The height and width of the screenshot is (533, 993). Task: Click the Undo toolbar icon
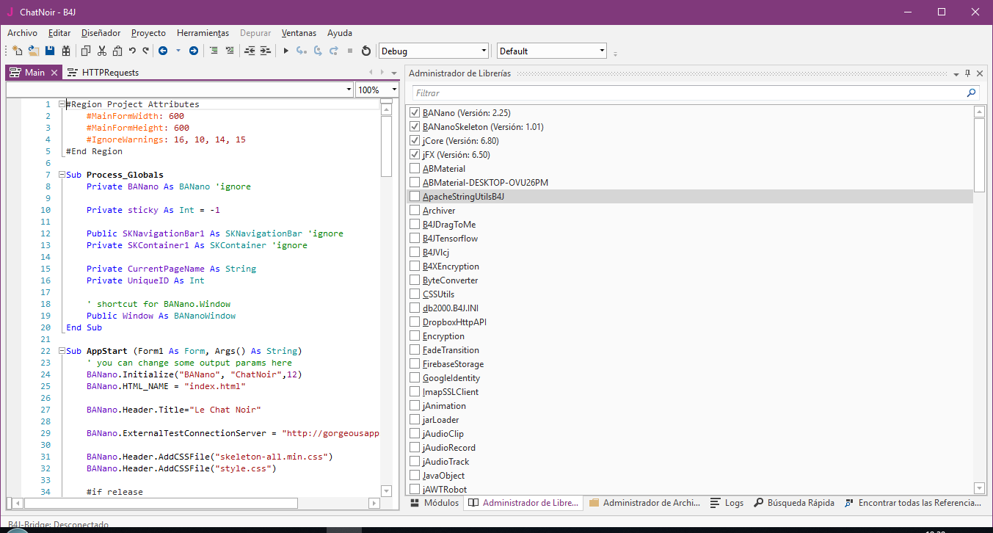point(132,51)
